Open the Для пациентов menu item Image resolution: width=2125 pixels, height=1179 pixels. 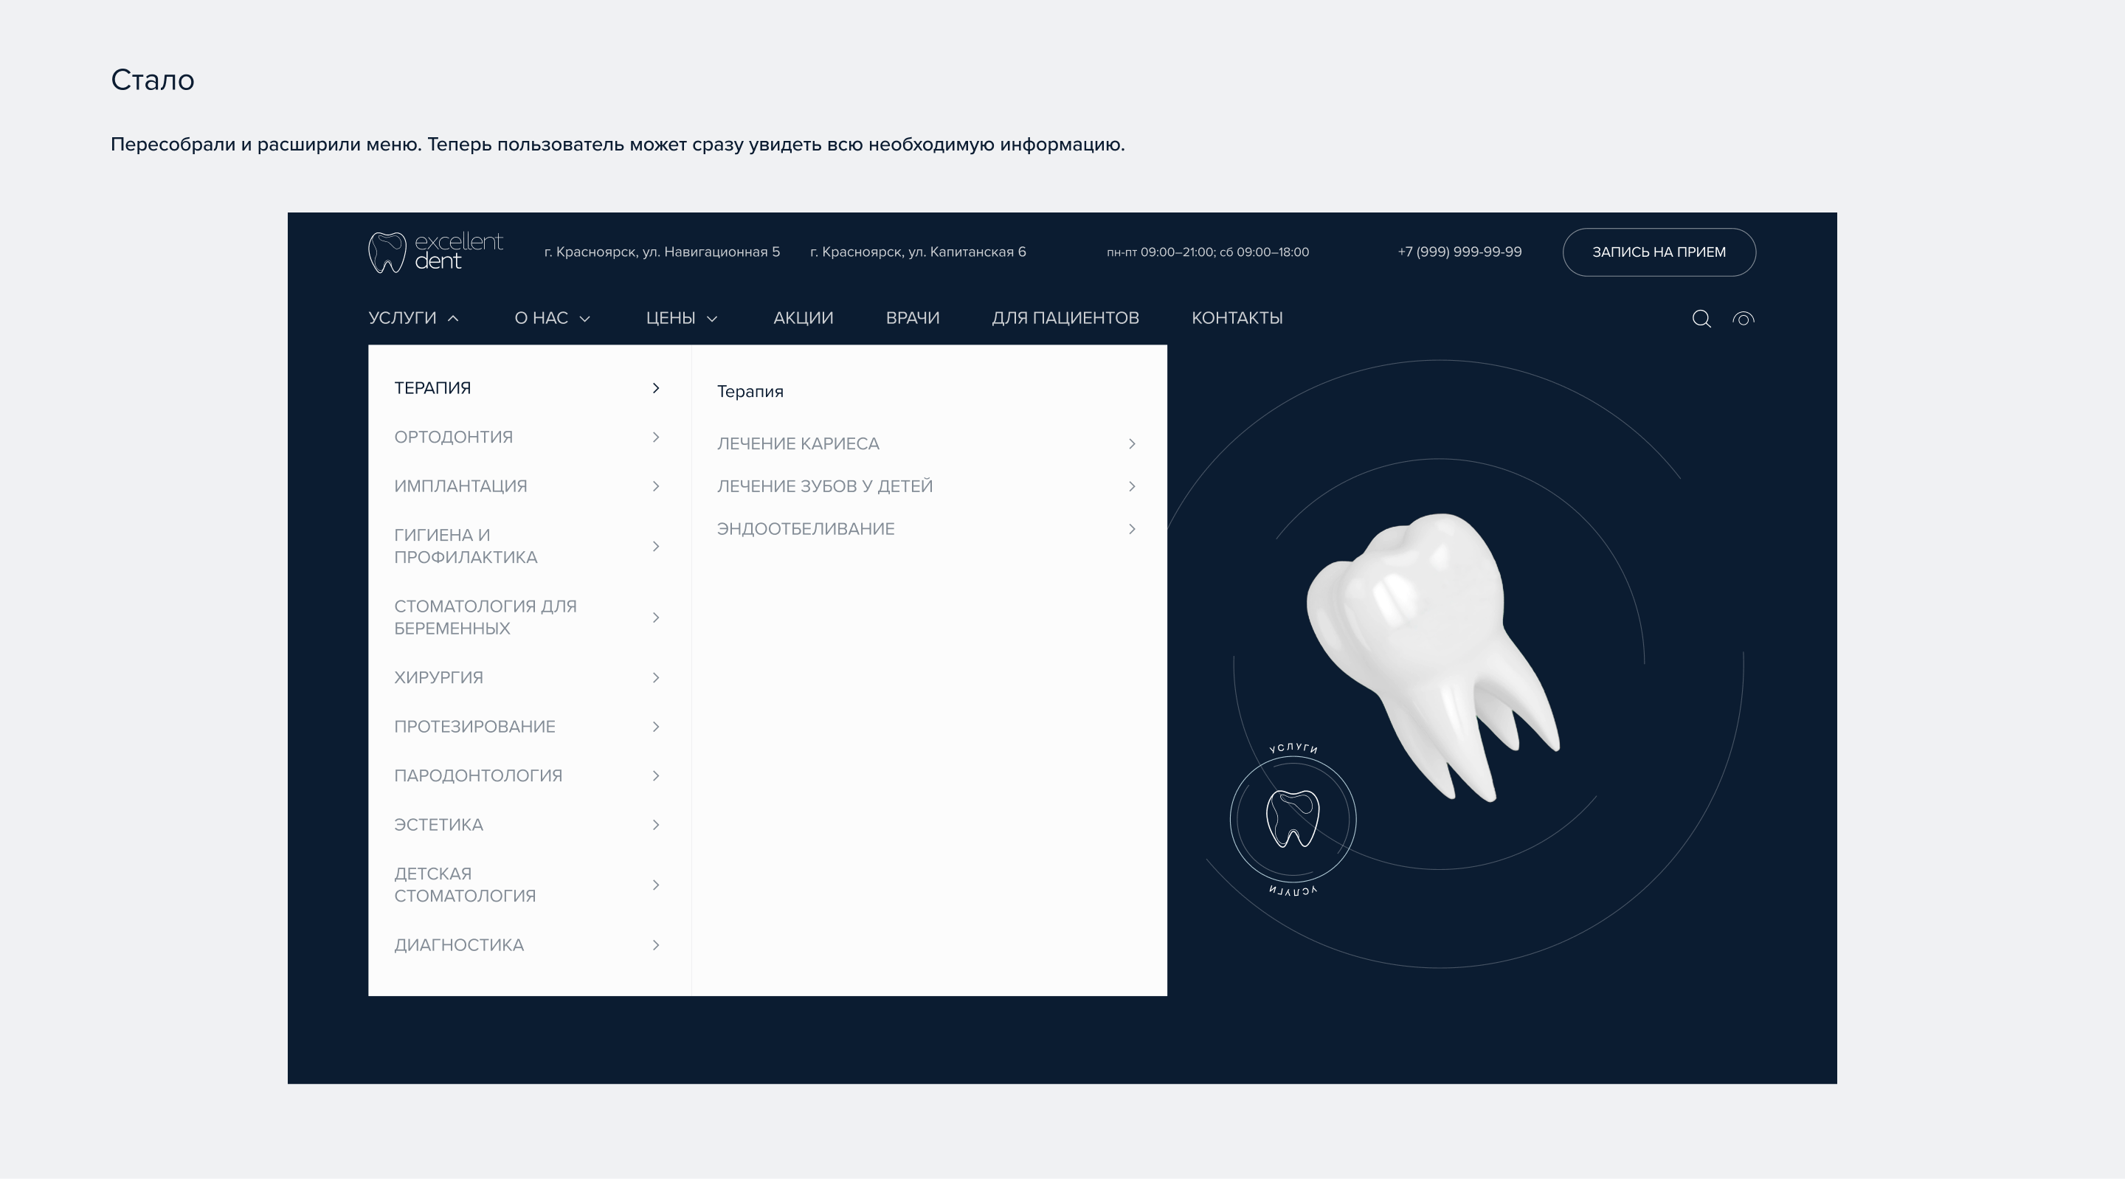click(x=1065, y=318)
